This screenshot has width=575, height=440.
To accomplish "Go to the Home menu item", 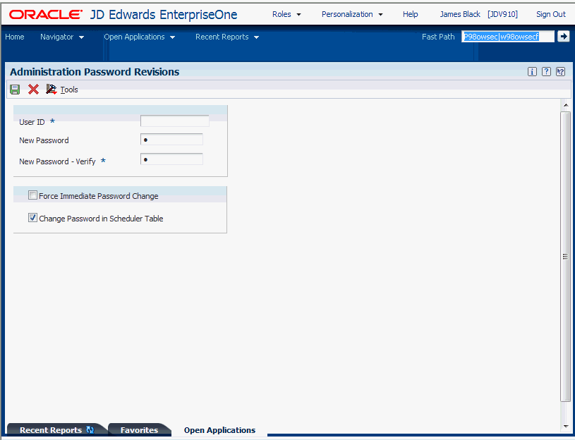I will (x=15, y=37).
